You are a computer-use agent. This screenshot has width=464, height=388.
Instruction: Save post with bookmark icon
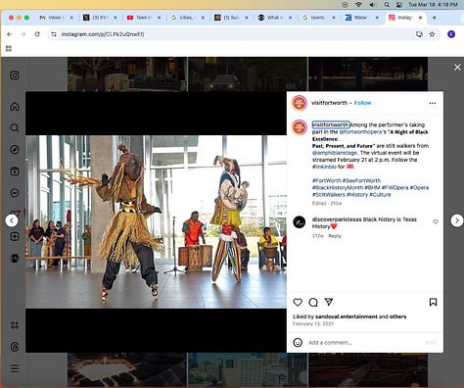[433, 302]
